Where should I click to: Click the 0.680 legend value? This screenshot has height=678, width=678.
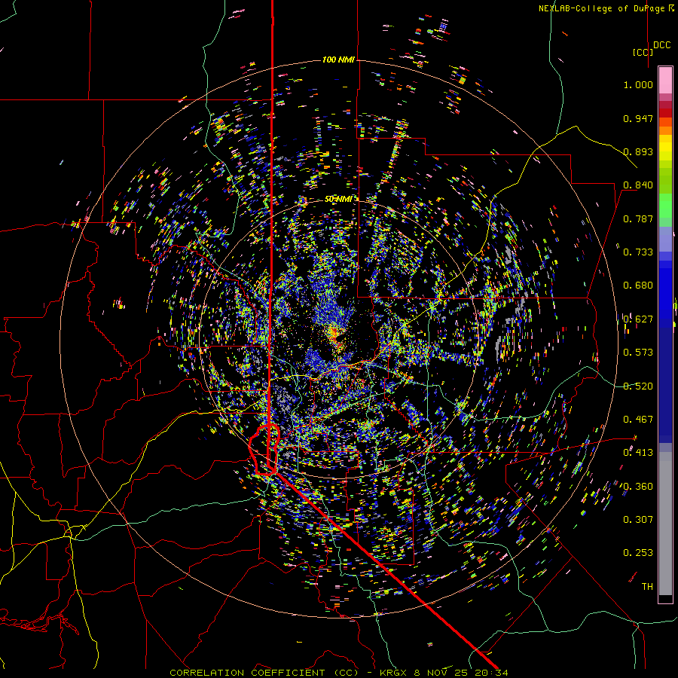coord(638,286)
